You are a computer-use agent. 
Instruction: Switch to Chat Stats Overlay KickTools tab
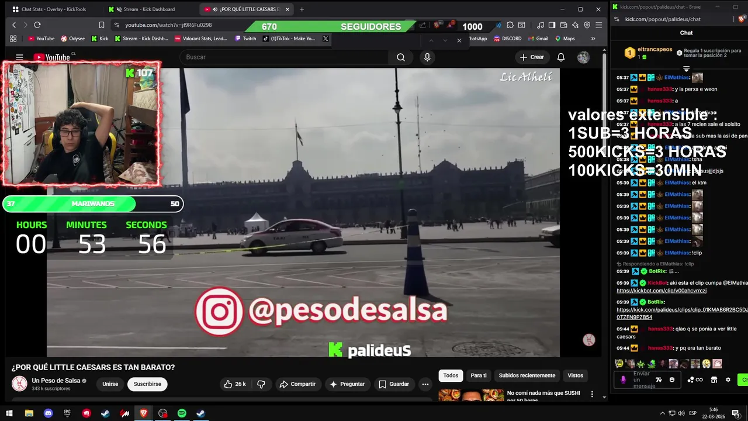[53, 9]
